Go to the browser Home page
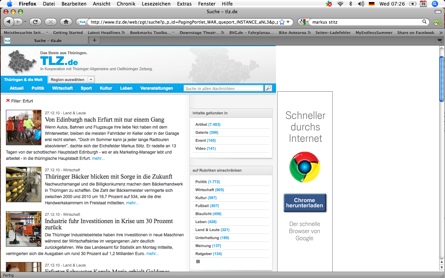445x278 pixels. (x=66, y=22)
